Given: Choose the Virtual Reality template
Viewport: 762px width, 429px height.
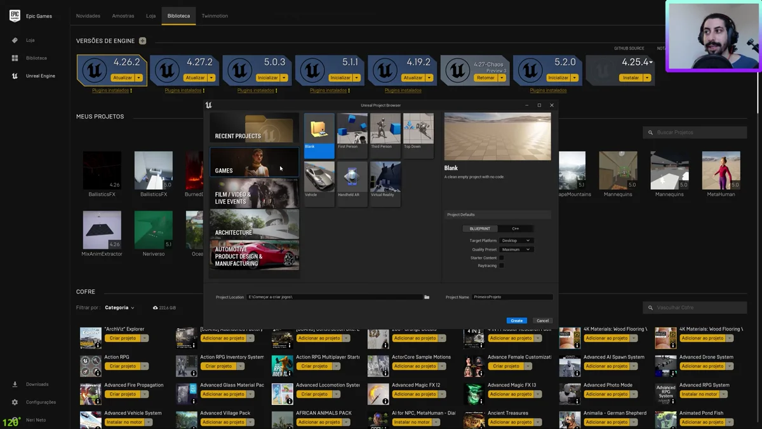Looking at the screenshot, I should click(385, 183).
